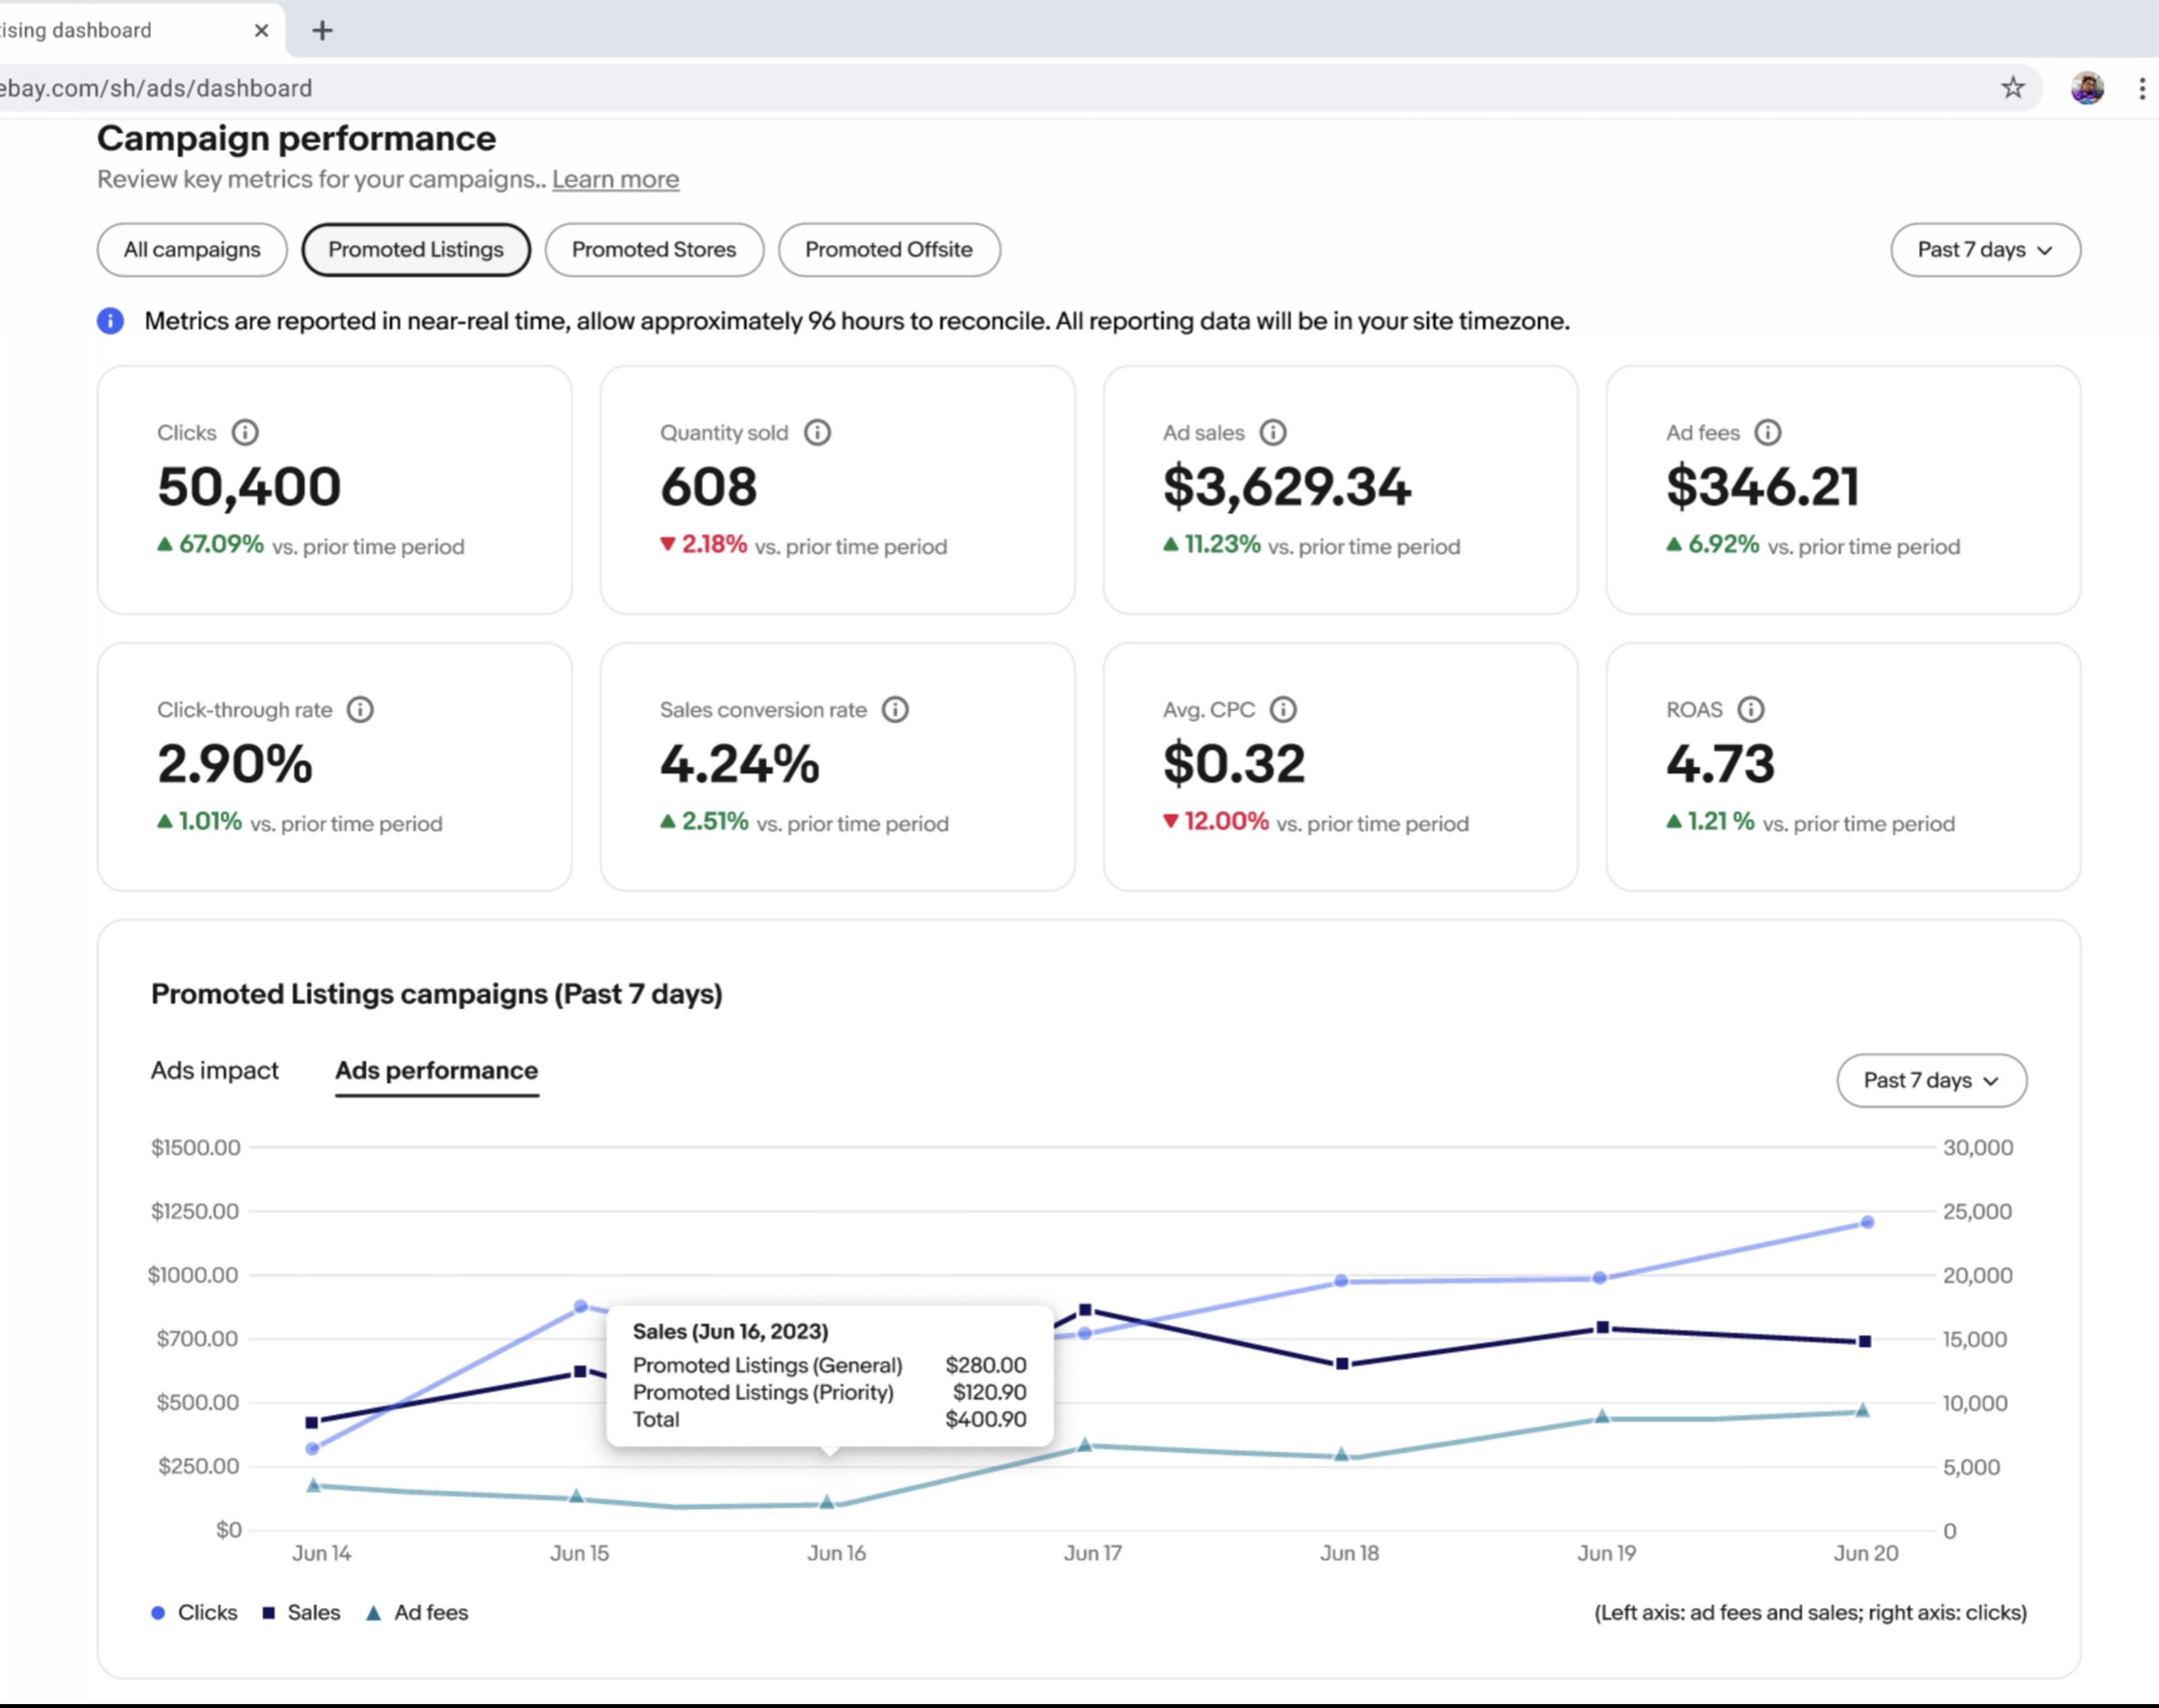Click the Jun 14 ad fees marker
This screenshot has height=1708, width=2159.
pyautogui.click(x=313, y=1485)
